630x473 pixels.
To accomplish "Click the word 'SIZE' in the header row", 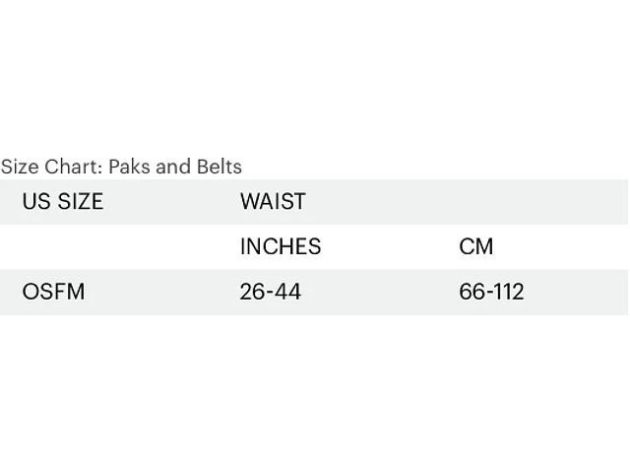I will point(80,201).
